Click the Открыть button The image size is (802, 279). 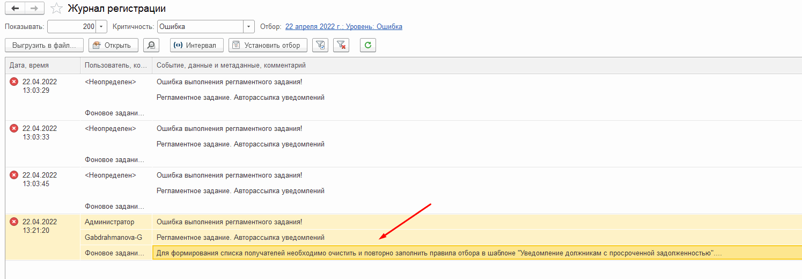[x=113, y=45]
